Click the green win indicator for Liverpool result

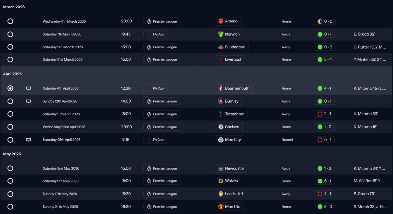click(x=320, y=60)
